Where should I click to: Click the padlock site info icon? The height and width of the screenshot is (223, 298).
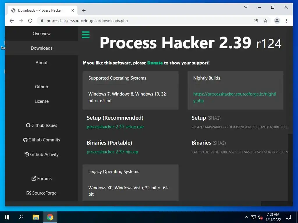pyautogui.click(x=42, y=21)
